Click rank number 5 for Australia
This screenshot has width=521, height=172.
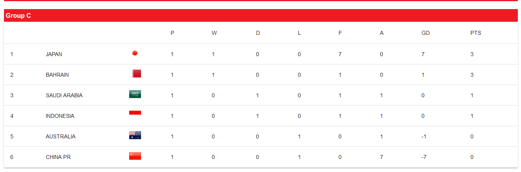tap(12, 136)
